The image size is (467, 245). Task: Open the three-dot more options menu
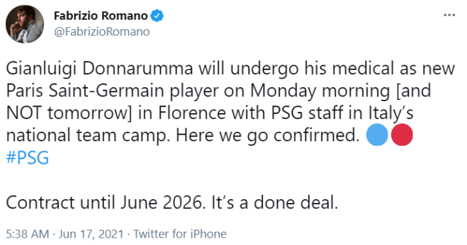click(449, 15)
